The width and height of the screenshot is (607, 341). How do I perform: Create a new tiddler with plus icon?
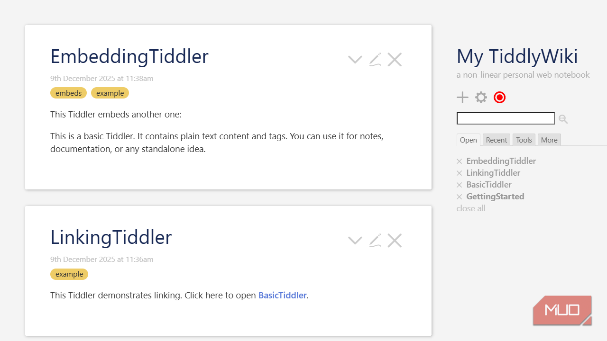coord(462,98)
